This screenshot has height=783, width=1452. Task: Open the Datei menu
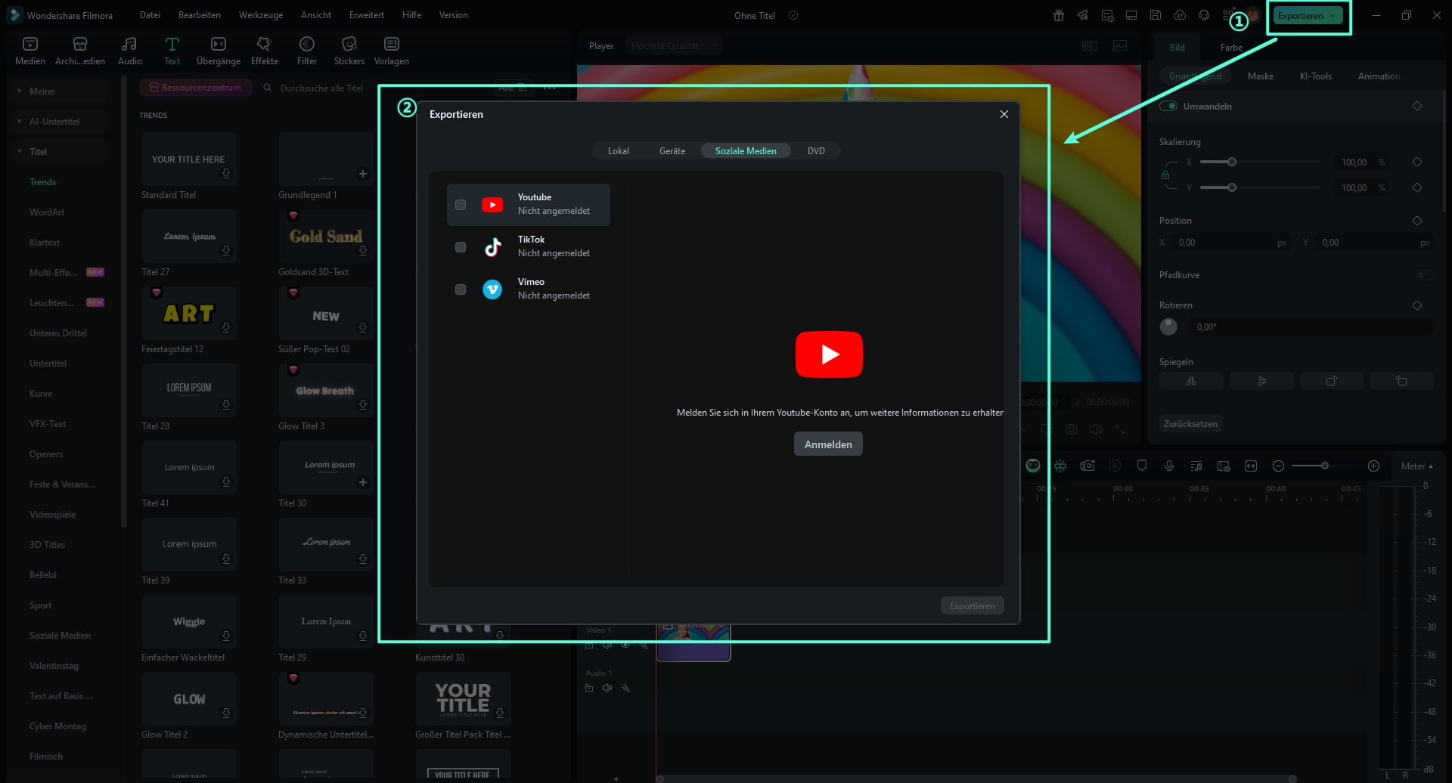(150, 15)
